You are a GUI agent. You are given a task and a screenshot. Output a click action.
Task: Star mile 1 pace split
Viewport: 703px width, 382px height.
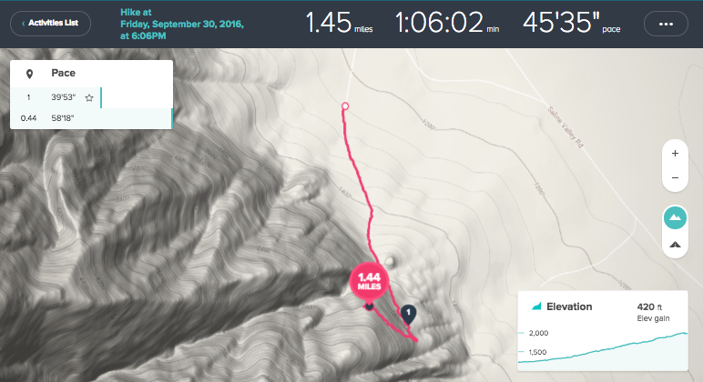click(x=89, y=97)
